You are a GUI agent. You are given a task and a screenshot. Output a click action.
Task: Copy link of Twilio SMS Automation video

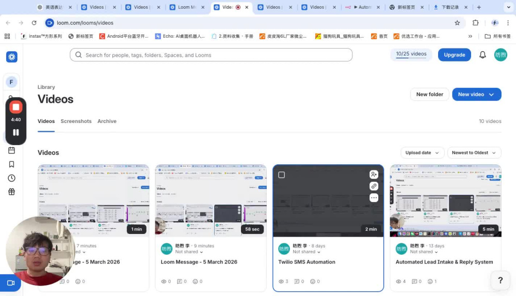click(374, 186)
